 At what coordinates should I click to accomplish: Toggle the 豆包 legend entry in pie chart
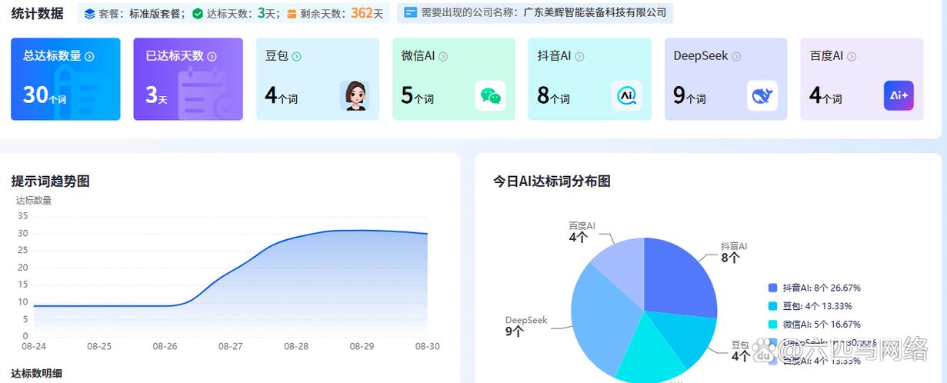click(x=815, y=306)
